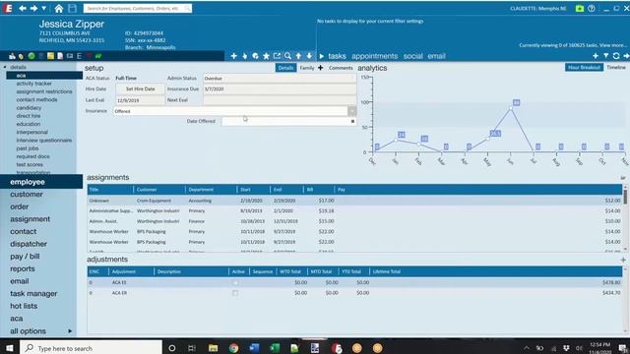
Task: Select past jobs in details tree
Action: tap(28, 148)
